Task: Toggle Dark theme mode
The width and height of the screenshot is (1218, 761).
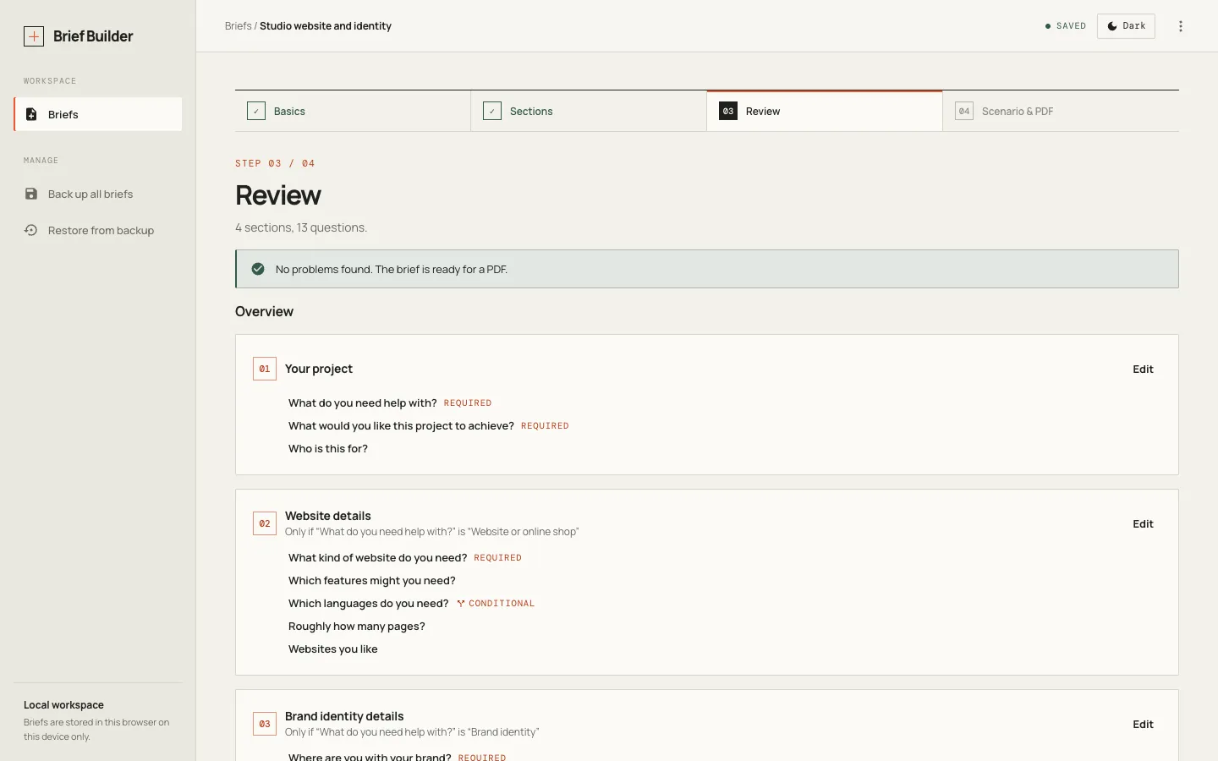Action: coord(1126,26)
